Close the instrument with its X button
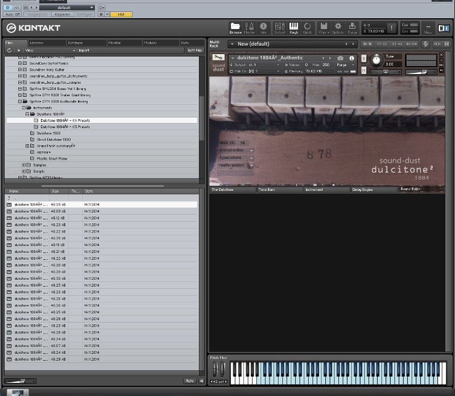Image resolution: width=455 pixels, height=396 pixels. (x=441, y=55)
